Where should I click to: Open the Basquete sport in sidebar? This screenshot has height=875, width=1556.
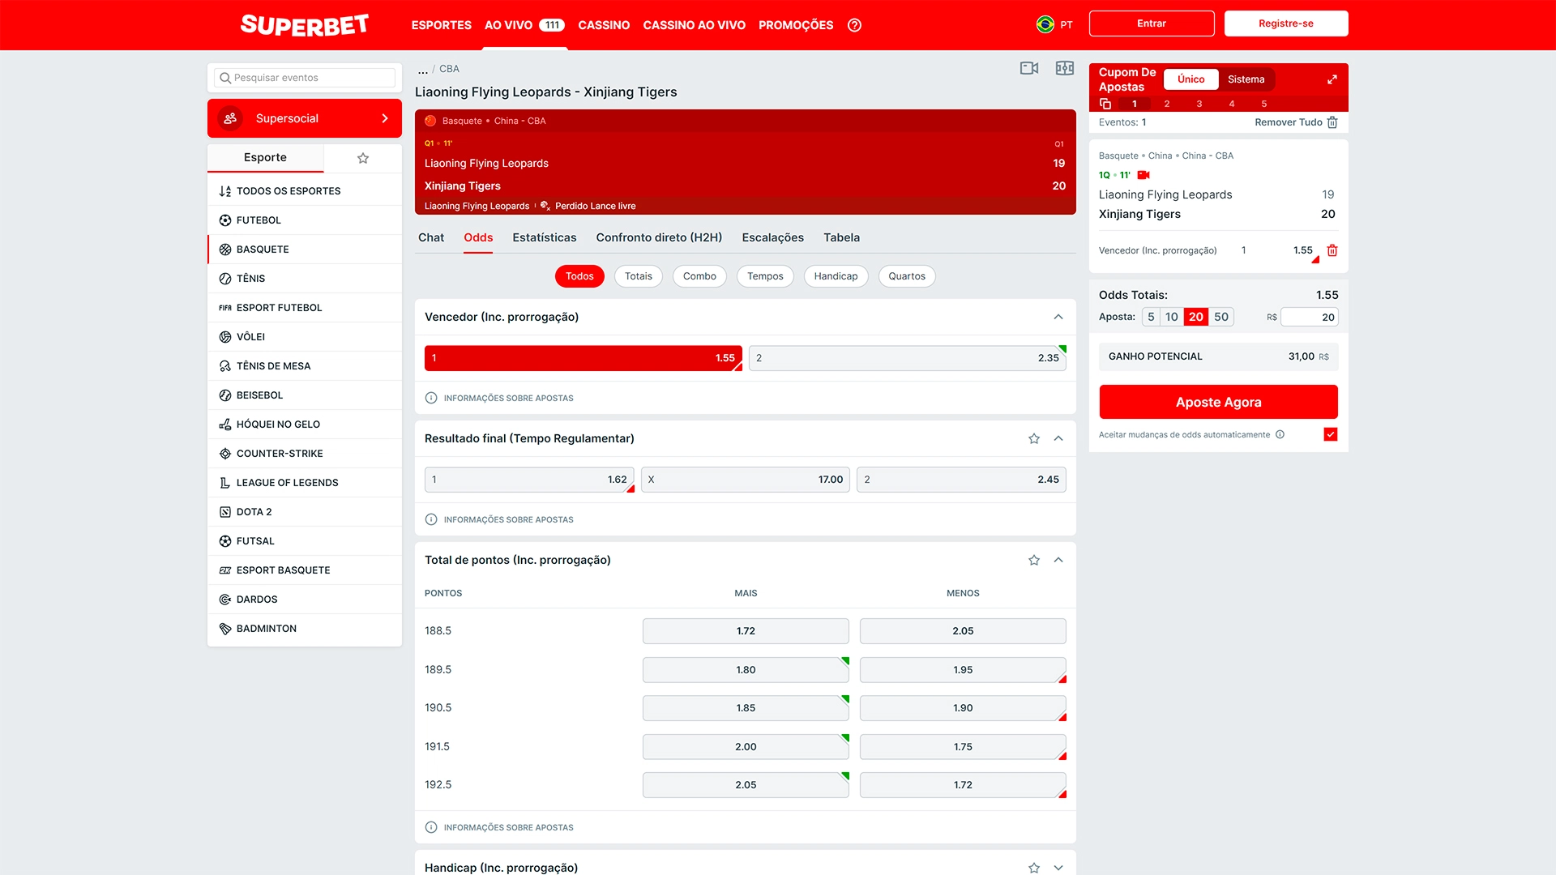tap(305, 250)
